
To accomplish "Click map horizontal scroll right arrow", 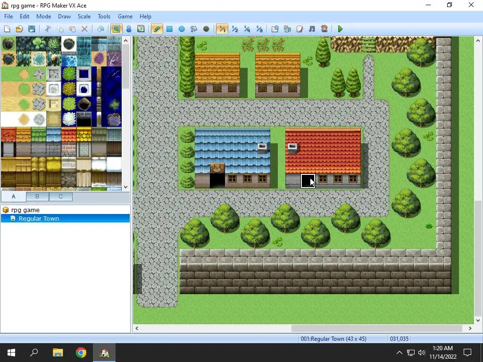I will 470,328.
